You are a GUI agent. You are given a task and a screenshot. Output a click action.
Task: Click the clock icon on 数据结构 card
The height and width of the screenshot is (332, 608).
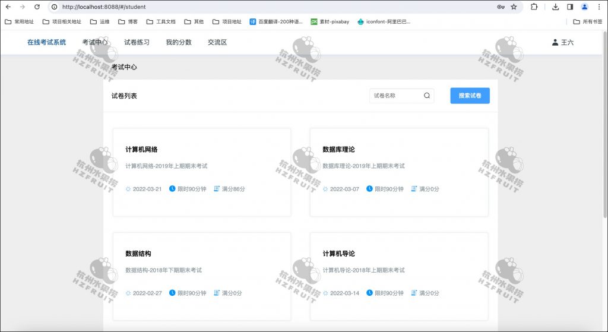tap(172, 293)
